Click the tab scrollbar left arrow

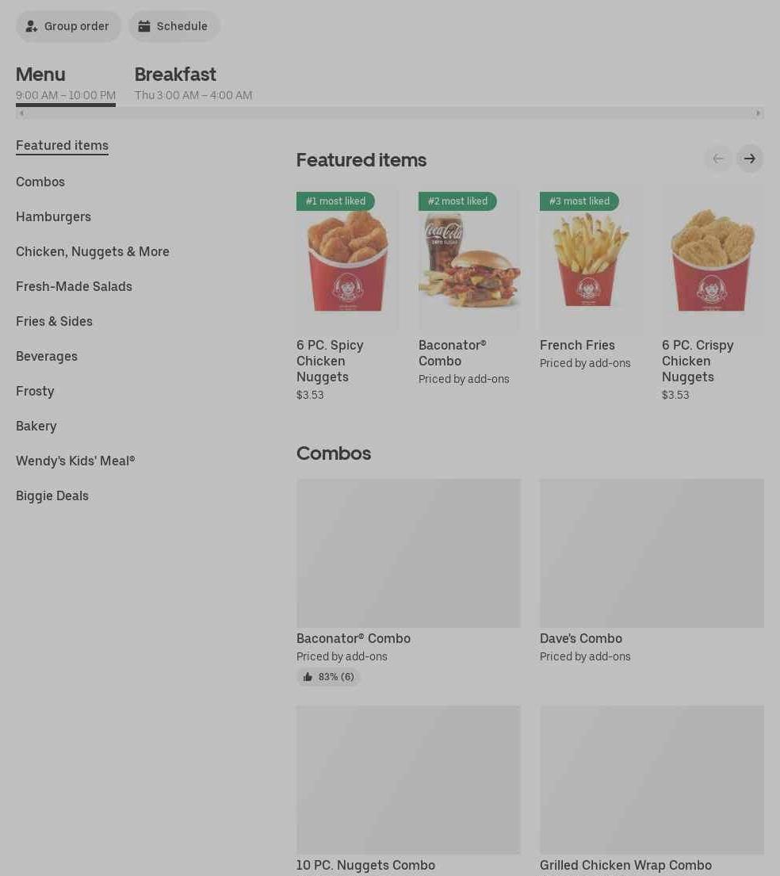pos(21,113)
